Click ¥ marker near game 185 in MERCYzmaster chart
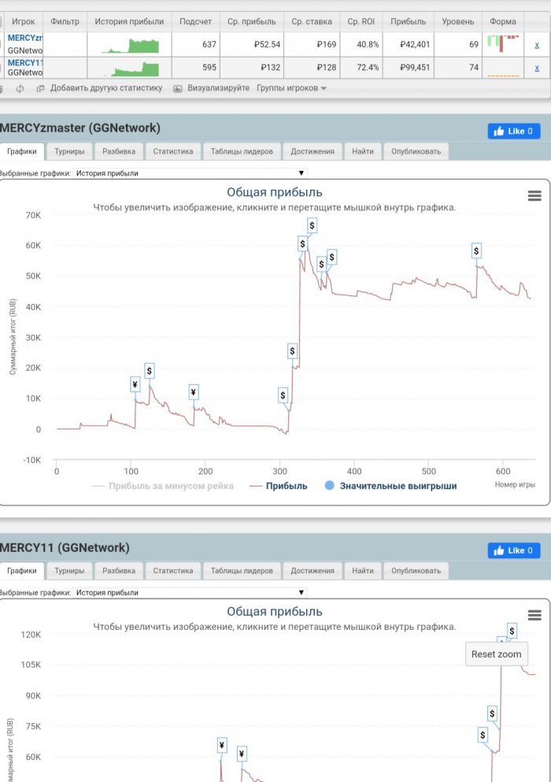The width and height of the screenshot is (551, 782). [194, 392]
